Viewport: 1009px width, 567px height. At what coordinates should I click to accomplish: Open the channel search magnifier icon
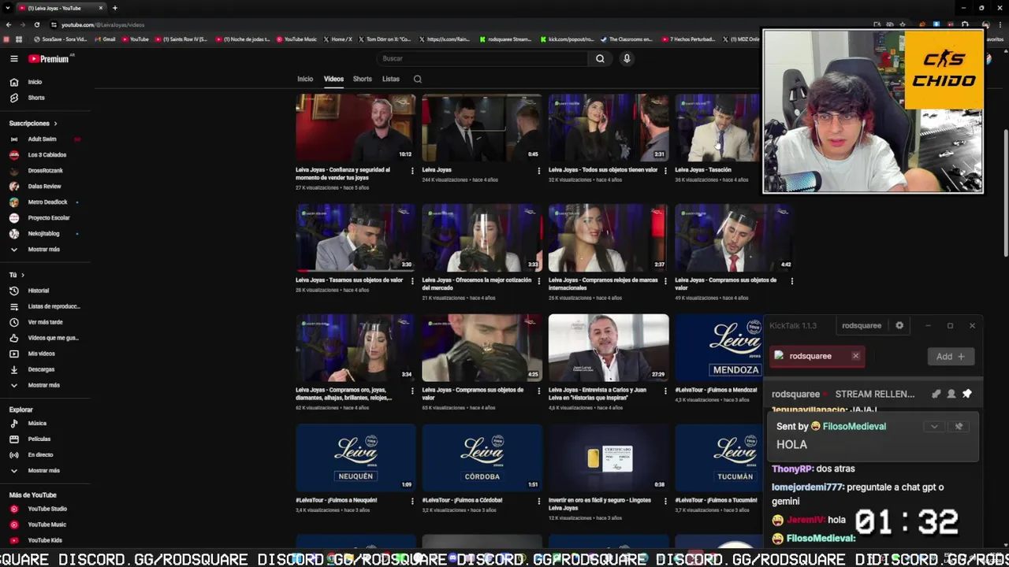[418, 79]
